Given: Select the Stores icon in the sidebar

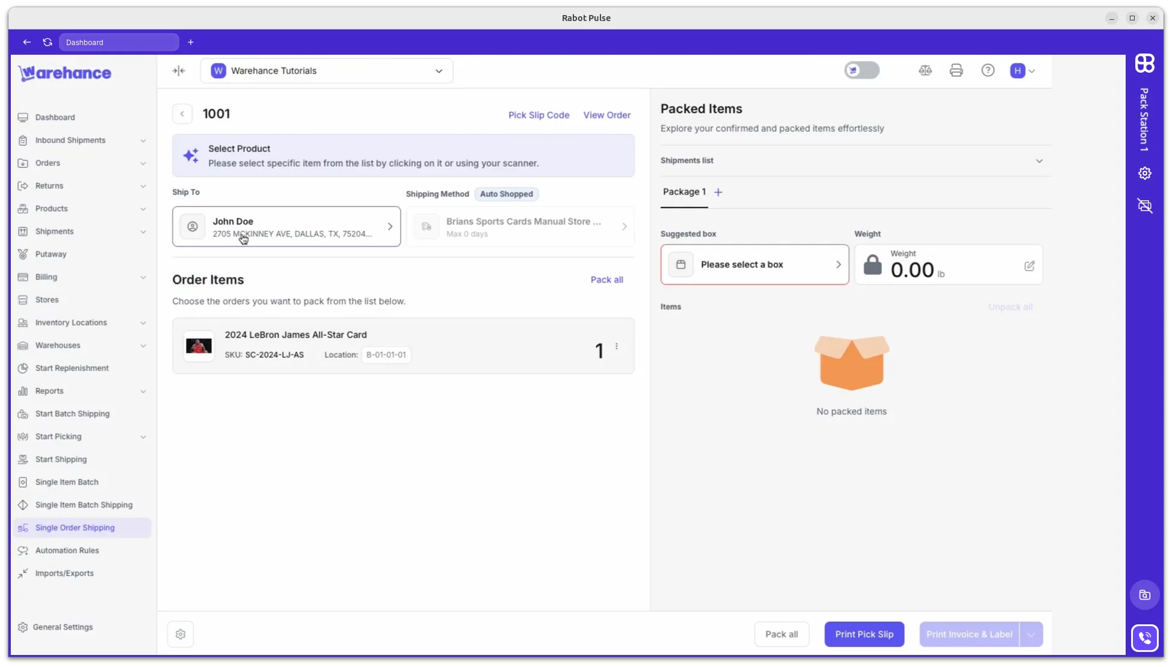Looking at the screenshot, I should pyautogui.click(x=23, y=300).
